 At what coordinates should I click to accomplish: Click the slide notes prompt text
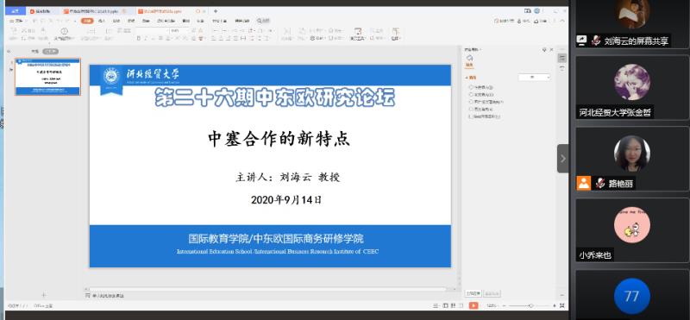[x=108, y=296]
